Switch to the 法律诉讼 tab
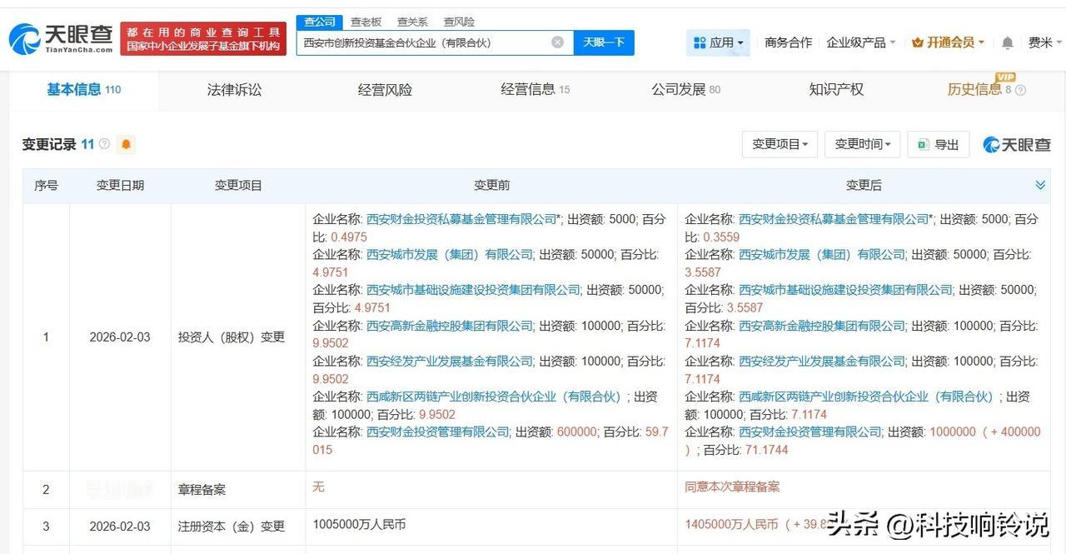The width and height of the screenshot is (1066, 554). coord(234,89)
